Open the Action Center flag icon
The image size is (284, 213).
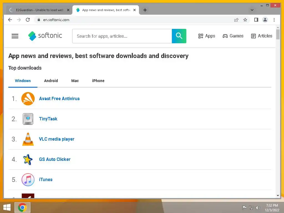244,207
